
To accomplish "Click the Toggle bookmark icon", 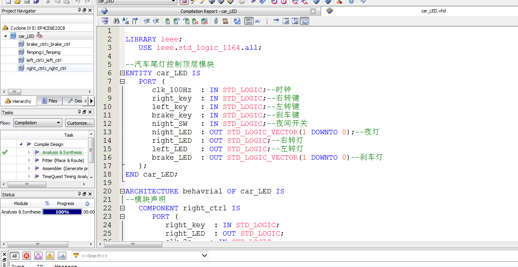I will (167, 21).
